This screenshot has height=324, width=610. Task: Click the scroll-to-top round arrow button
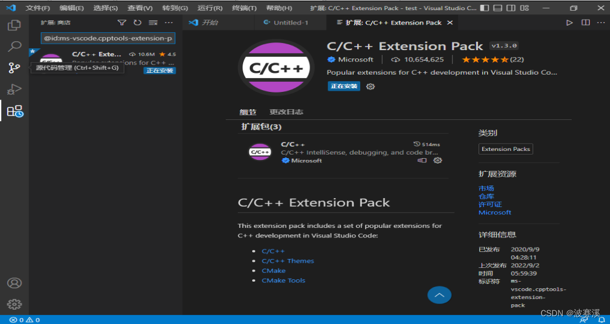[x=439, y=295]
